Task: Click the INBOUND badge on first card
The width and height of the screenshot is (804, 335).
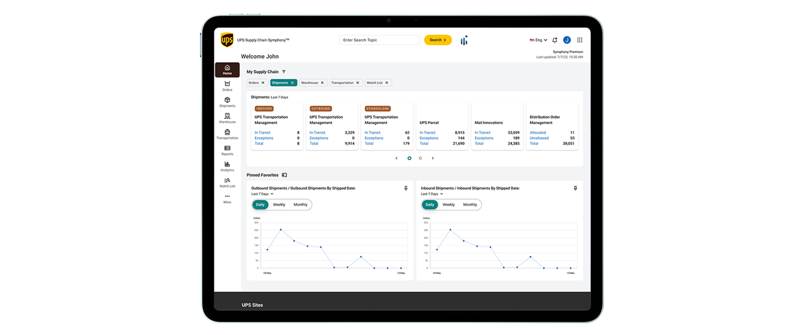Action: (x=264, y=108)
